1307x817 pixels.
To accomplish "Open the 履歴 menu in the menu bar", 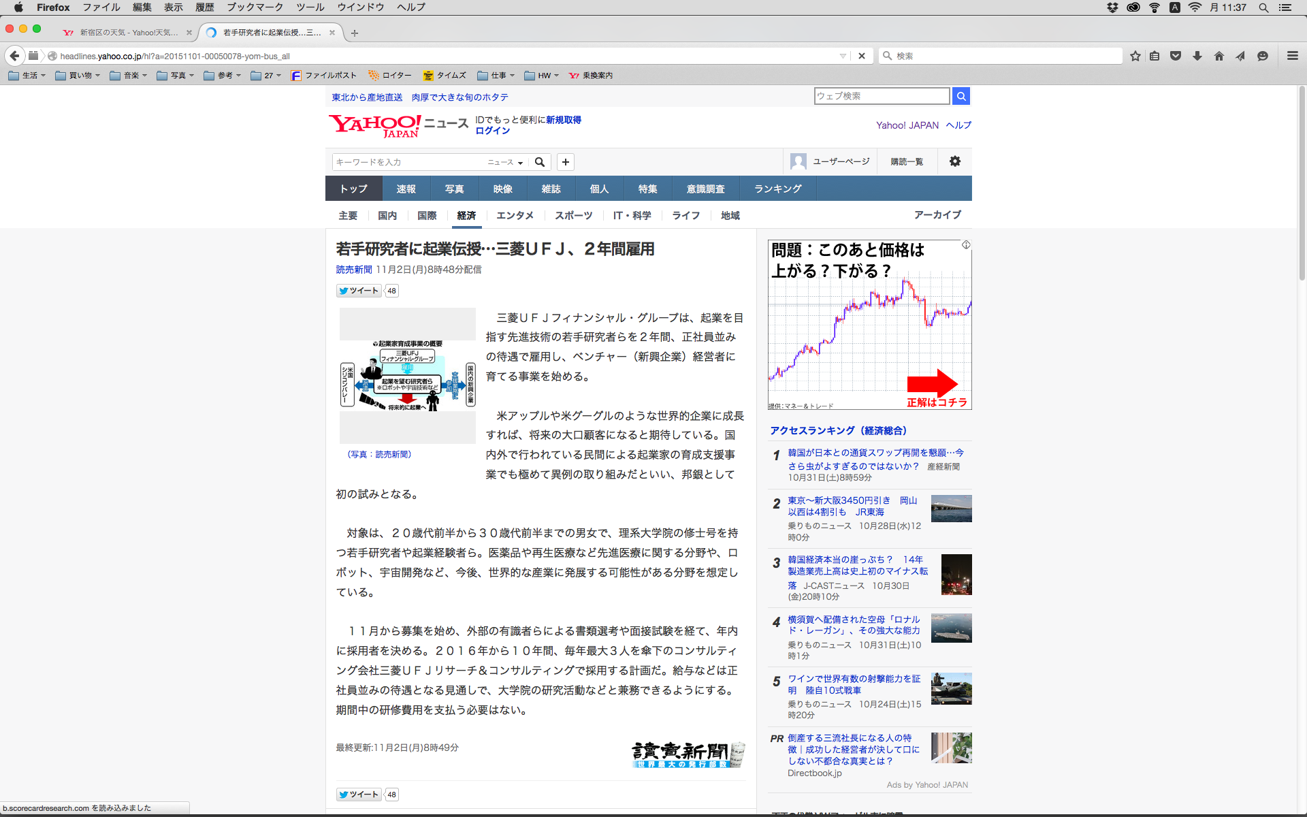I will (204, 7).
